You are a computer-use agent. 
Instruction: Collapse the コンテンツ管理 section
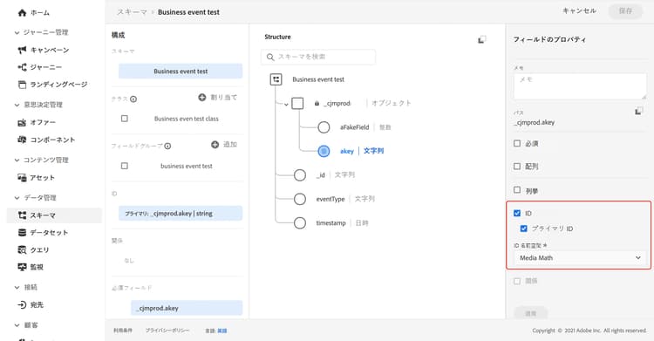[17, 160]
